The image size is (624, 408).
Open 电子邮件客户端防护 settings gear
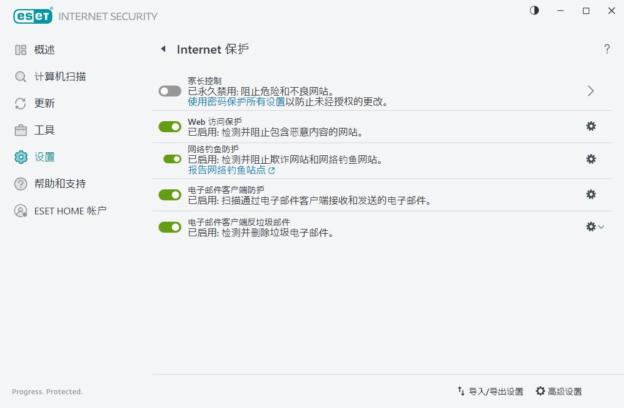point(590,194)
